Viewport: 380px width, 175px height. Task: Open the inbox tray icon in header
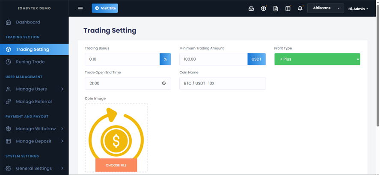pos(251,9)
